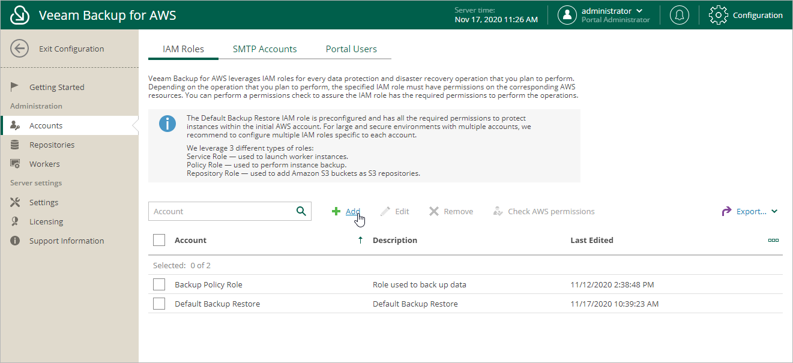This screenshot has height=363, width=793.
Task: Click the 'Default Backup Restore' description cell
Action: point(415,304)
